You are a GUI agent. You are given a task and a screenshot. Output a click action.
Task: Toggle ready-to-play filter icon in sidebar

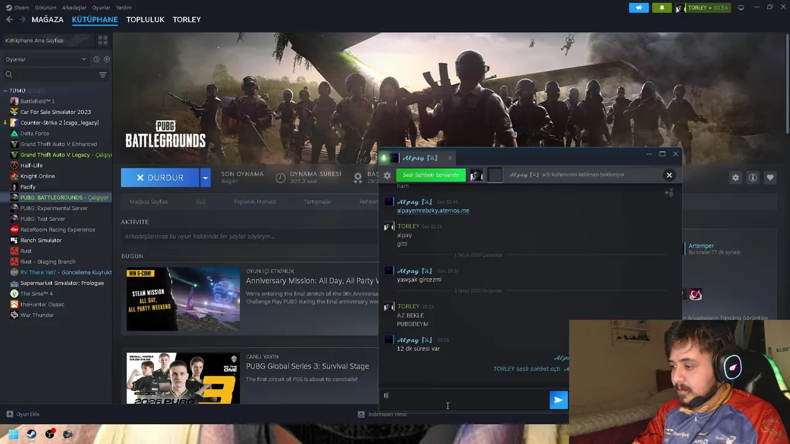click(x=107, y=59)
